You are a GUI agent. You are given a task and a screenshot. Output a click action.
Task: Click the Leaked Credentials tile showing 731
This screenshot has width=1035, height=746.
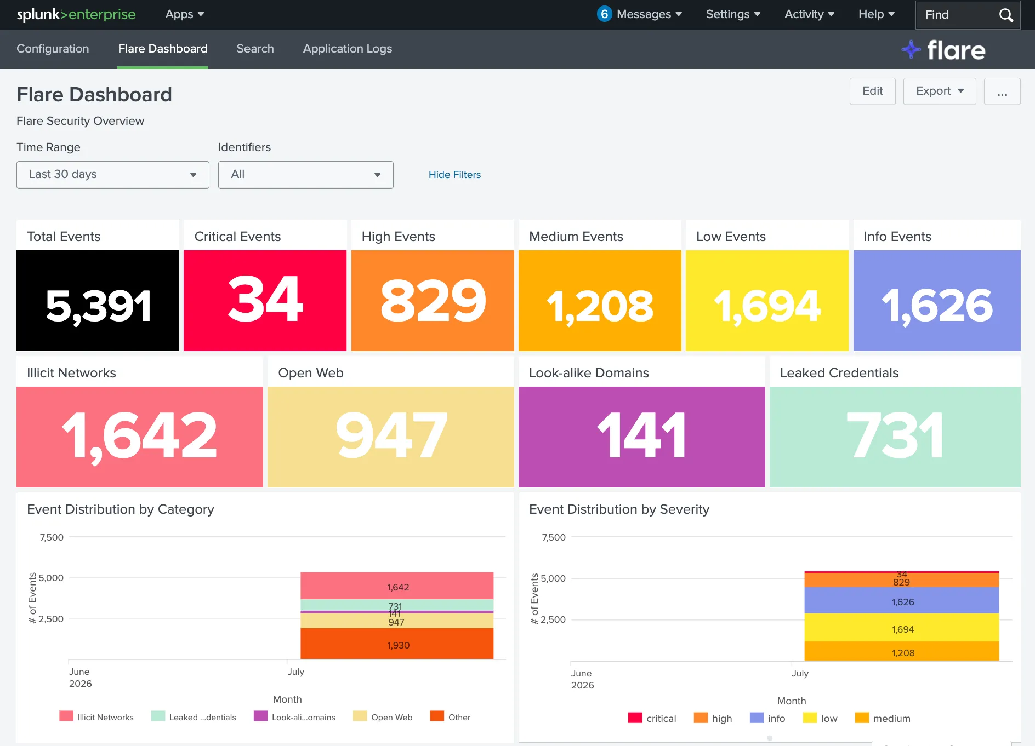[895, 437]
